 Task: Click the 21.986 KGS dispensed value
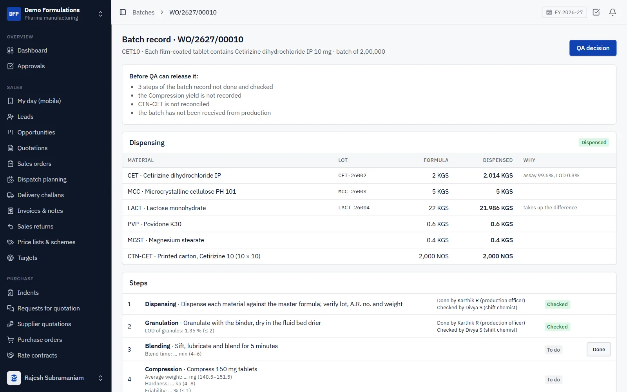[x=496, y=208]
